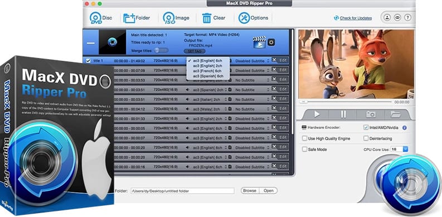This screenshot has height=217, width=442.
Task: Click speaker icon in the 00:01:33 row
Action: (x=187, y=119)
